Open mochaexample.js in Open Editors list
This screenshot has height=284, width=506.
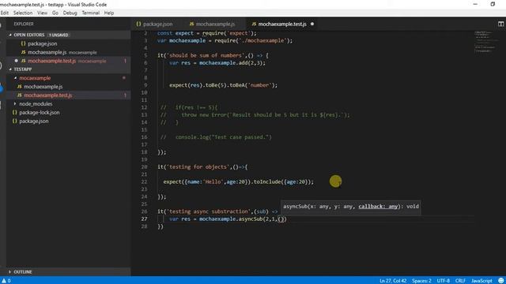click(47, 52)
